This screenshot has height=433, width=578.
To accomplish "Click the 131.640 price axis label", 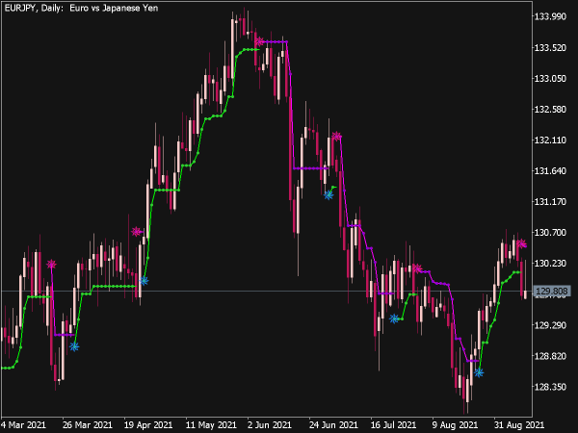I will coord(551,171).
